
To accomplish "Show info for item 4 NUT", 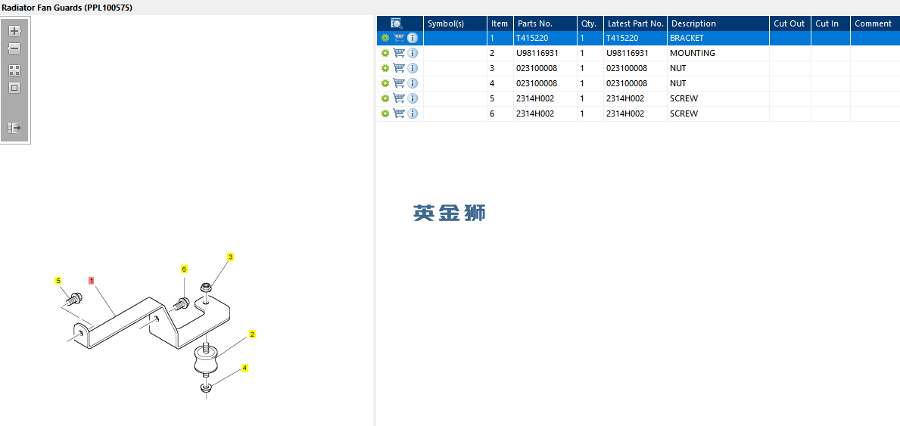I will (413, 83).
